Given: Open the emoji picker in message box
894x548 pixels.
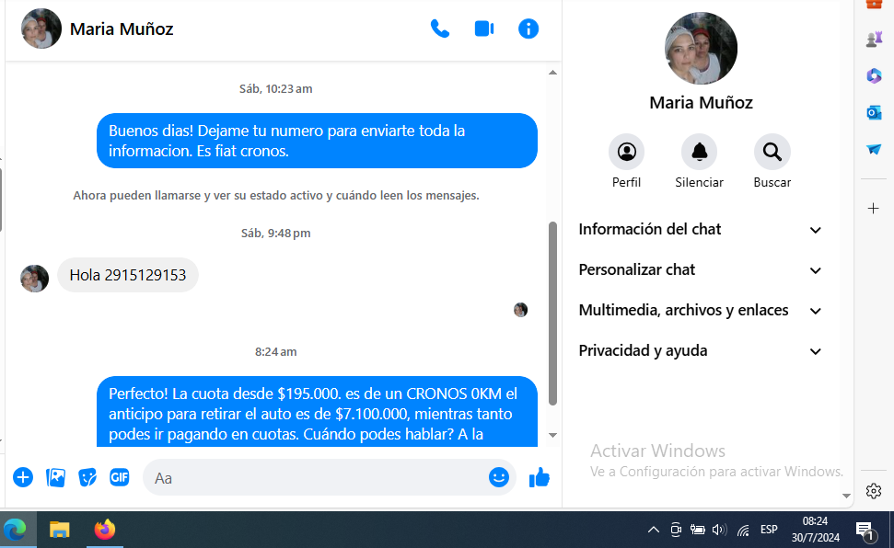Looking at the screenshot, I should point(499,477).
